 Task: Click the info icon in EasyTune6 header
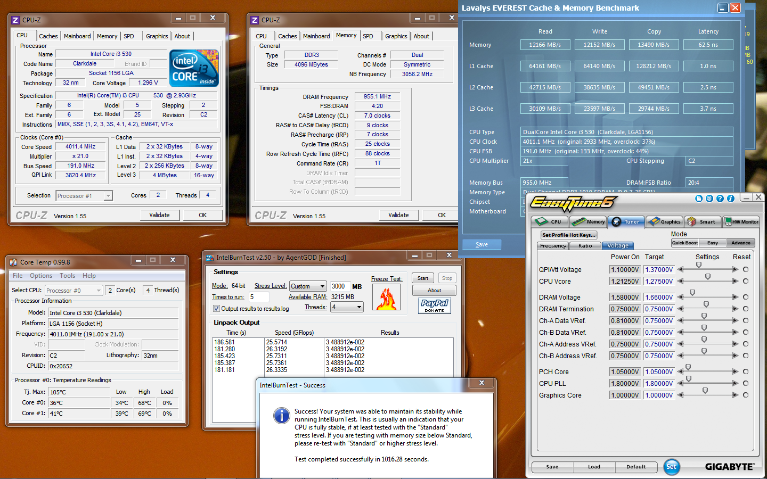tap(730, 199)
